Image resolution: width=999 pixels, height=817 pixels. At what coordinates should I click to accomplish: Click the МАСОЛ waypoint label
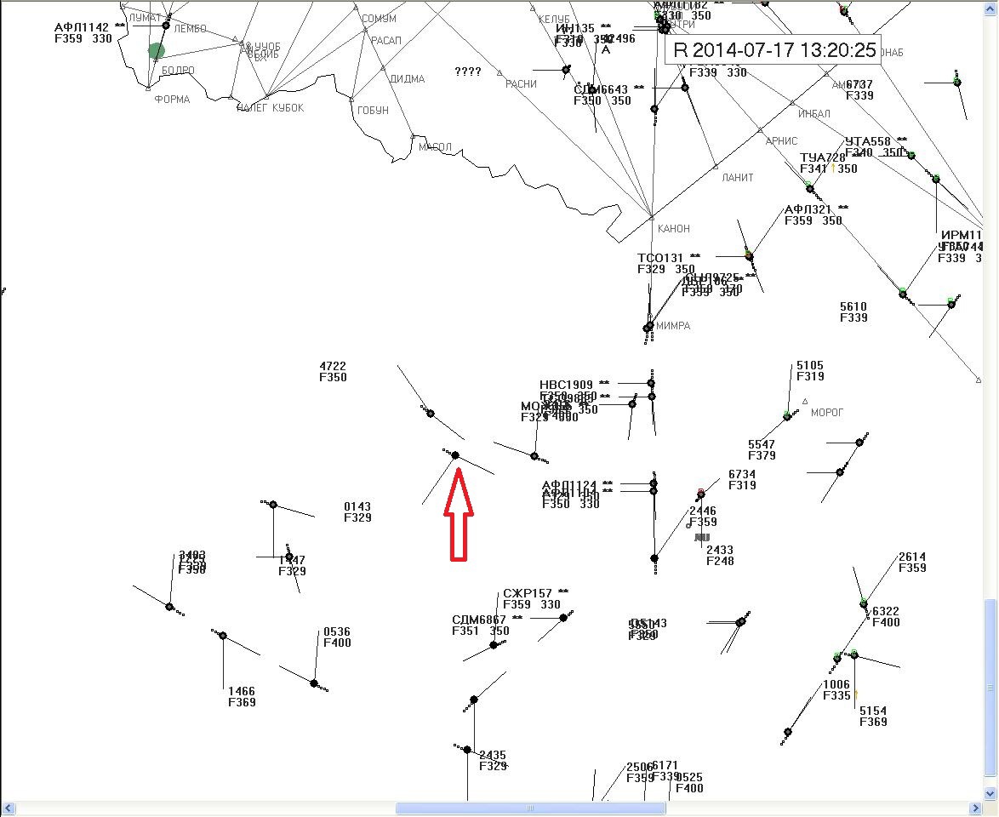(x=435, y=147)
